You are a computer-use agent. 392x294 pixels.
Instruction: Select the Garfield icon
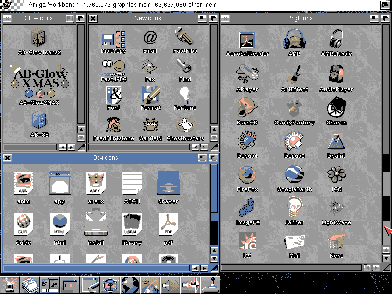150,124
